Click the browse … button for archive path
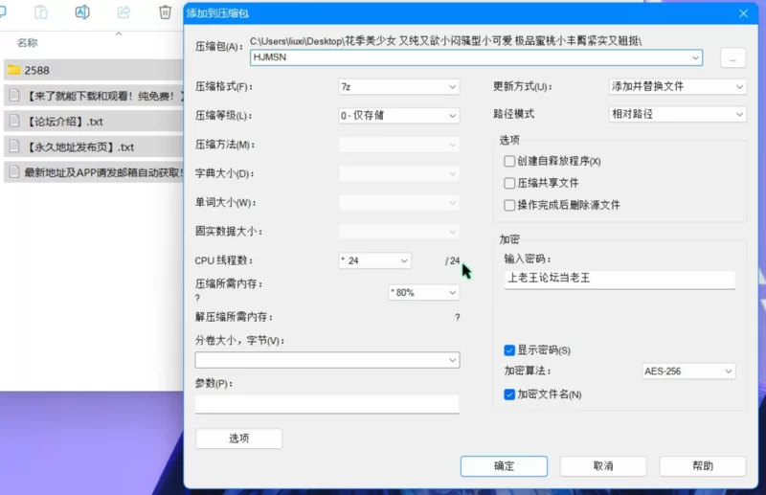This screenshot has height=495, width=766. coord(732,57)
